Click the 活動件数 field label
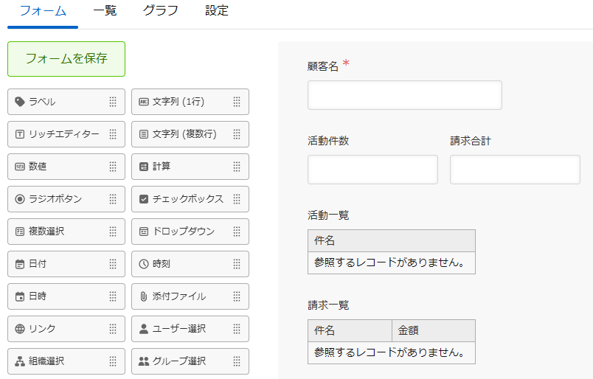This screenshot has height=379, width=593. (328, 141)
